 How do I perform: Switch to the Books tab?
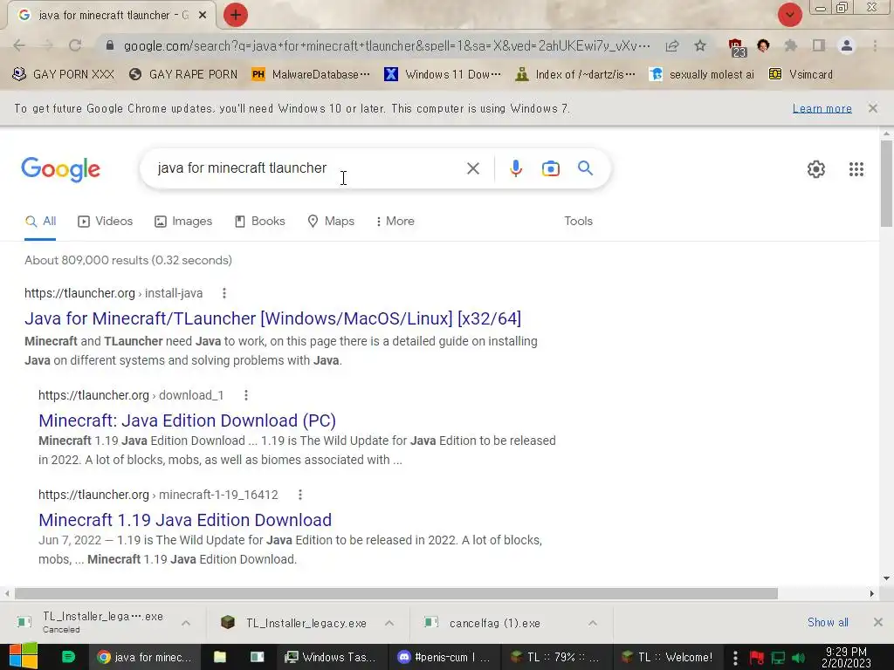(x=260, y=221)
